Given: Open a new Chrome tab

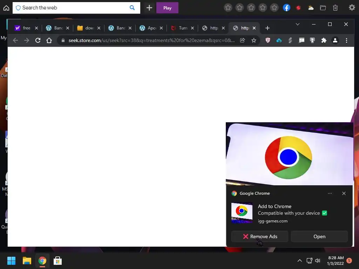Looking at the screenshot, I should coord(267,28).
